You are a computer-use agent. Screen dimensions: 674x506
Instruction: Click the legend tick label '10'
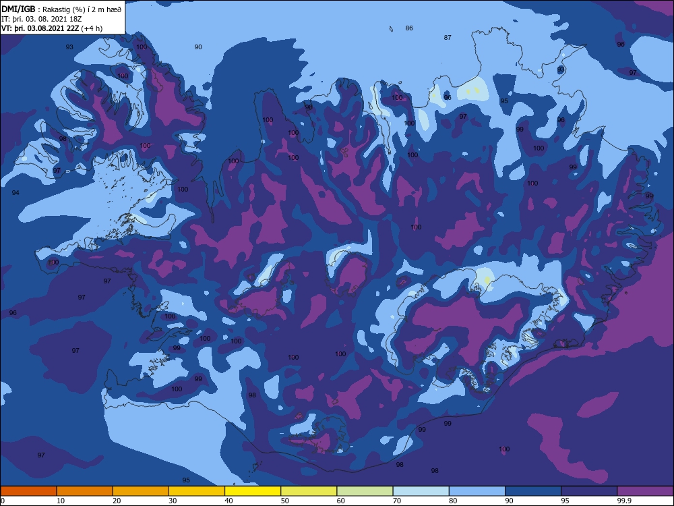coord(61,501)
